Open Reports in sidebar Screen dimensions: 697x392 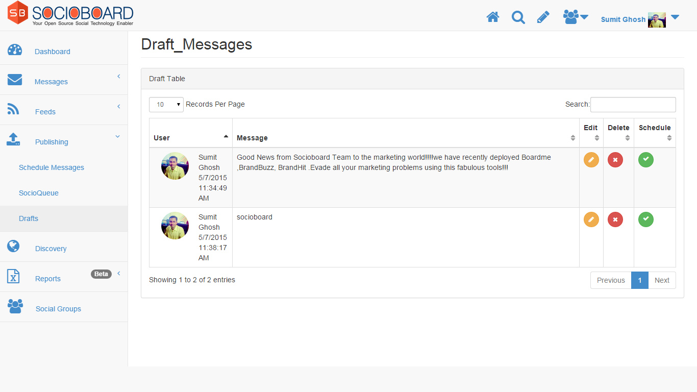[48, 279]
